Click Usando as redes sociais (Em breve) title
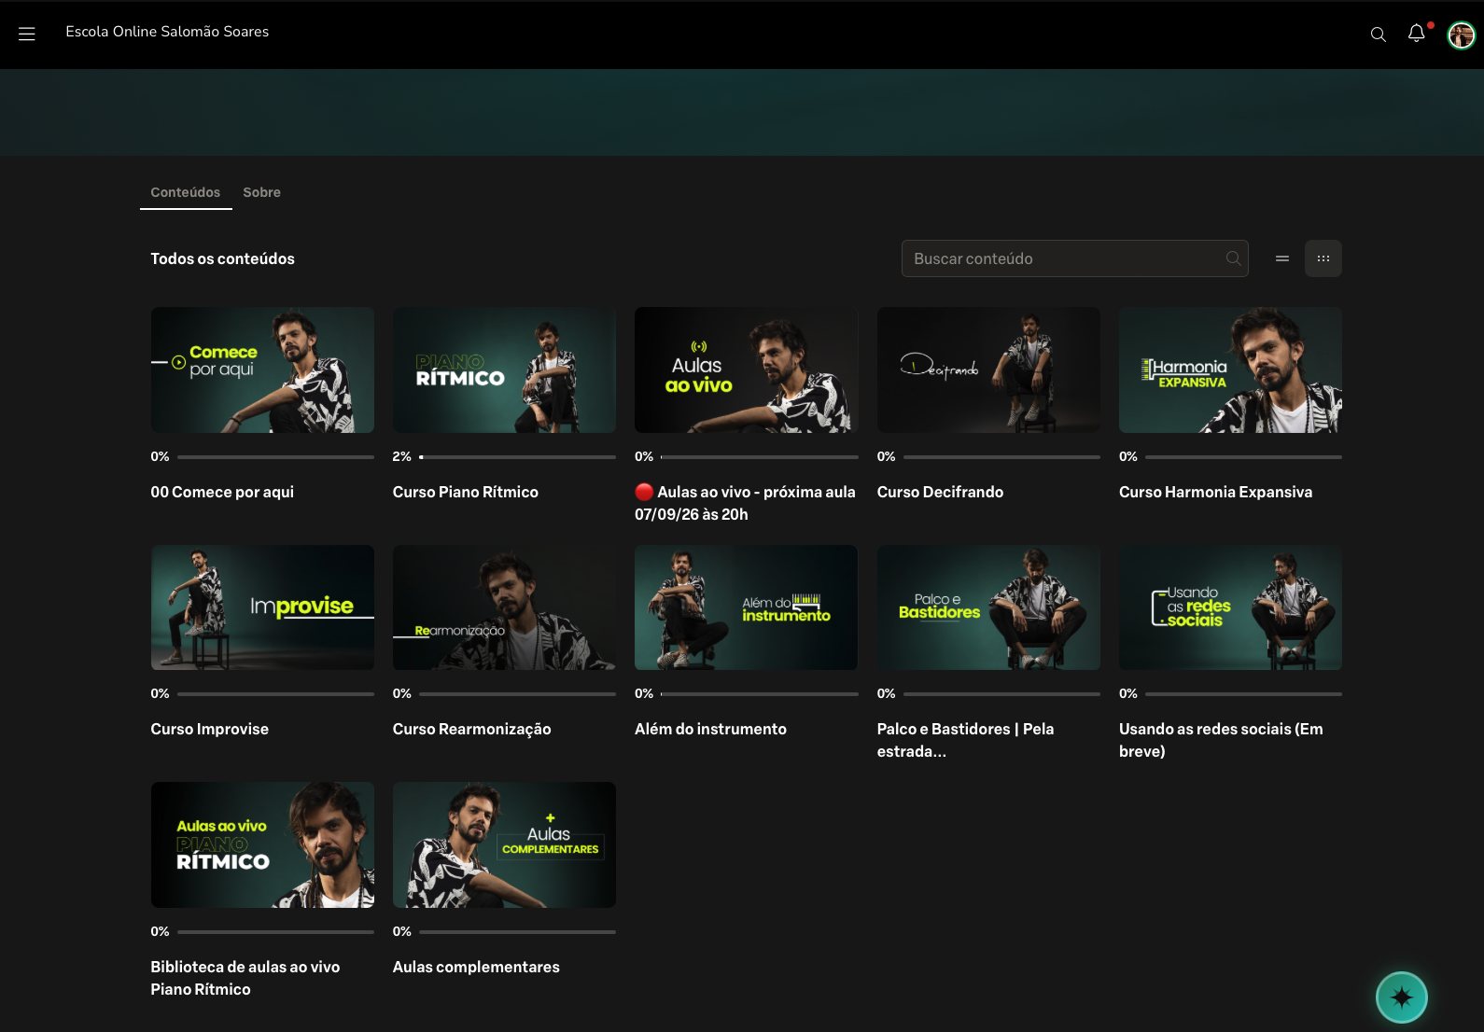1484x1032 pixels. click(1221, 740)
